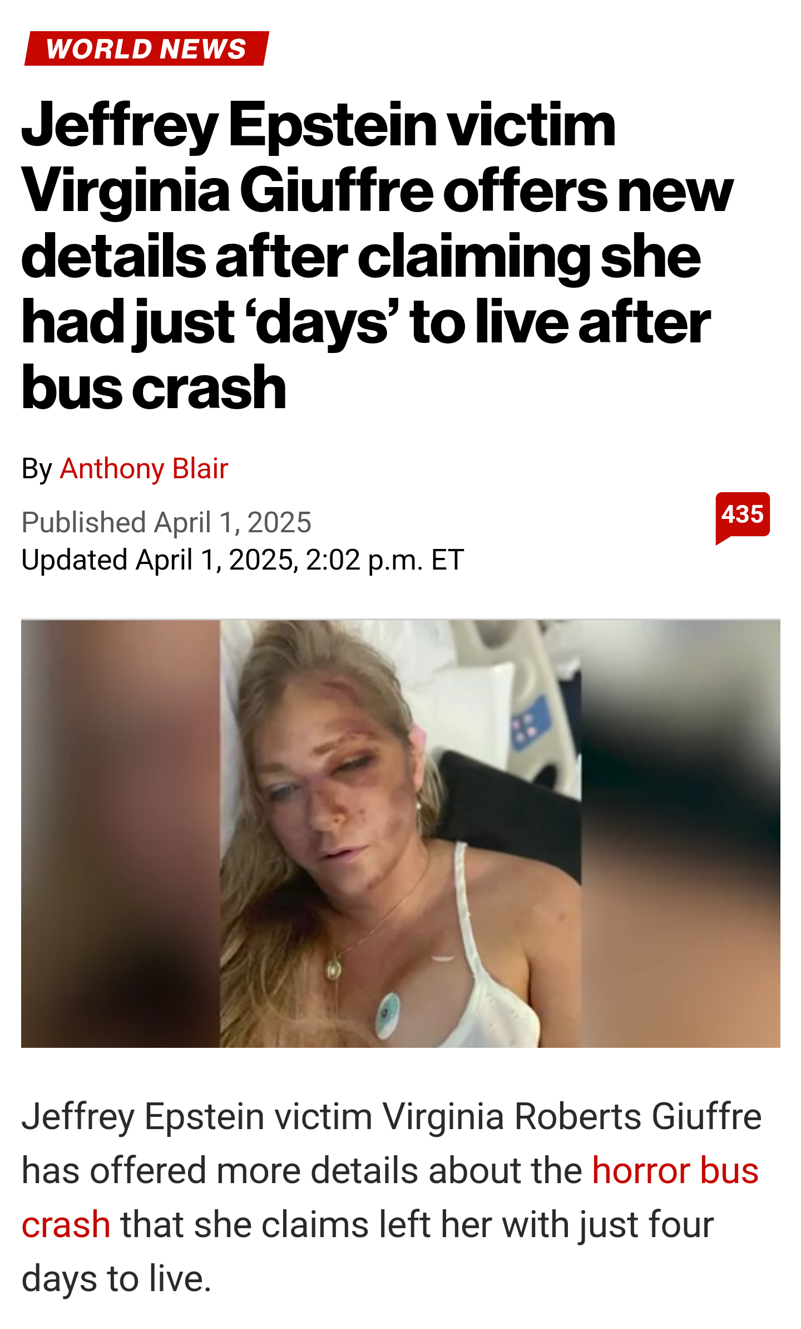Tap the blurred left side of the article image

pos(121,833)
